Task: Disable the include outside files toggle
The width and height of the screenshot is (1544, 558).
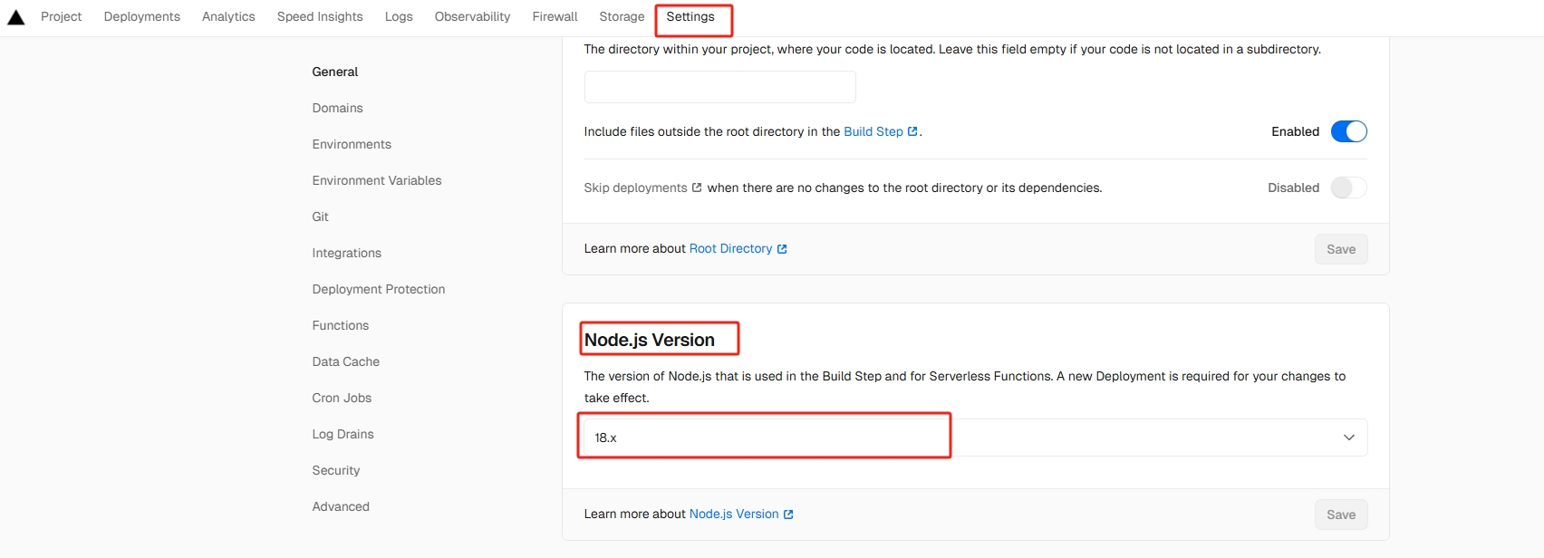Action: (x=1348, y=131)
